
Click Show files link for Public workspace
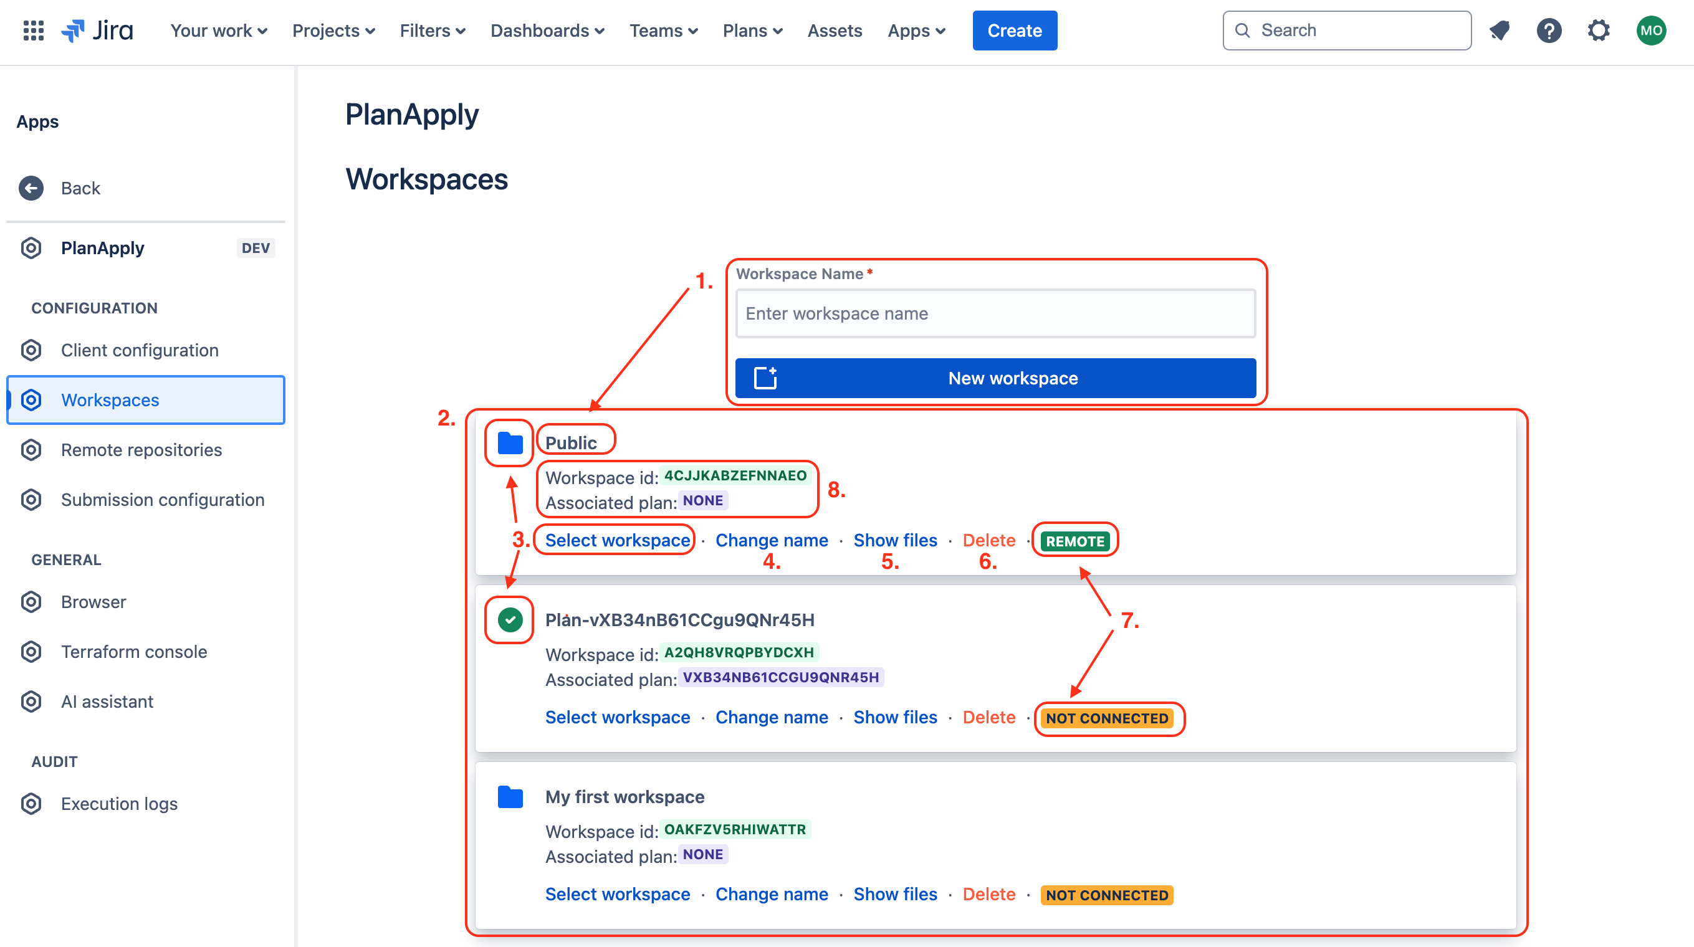(x=894, y=540)
